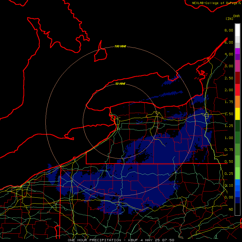Click the 2.50 legend value
This screenshot has width=242, height=242.
click(229, 78)
